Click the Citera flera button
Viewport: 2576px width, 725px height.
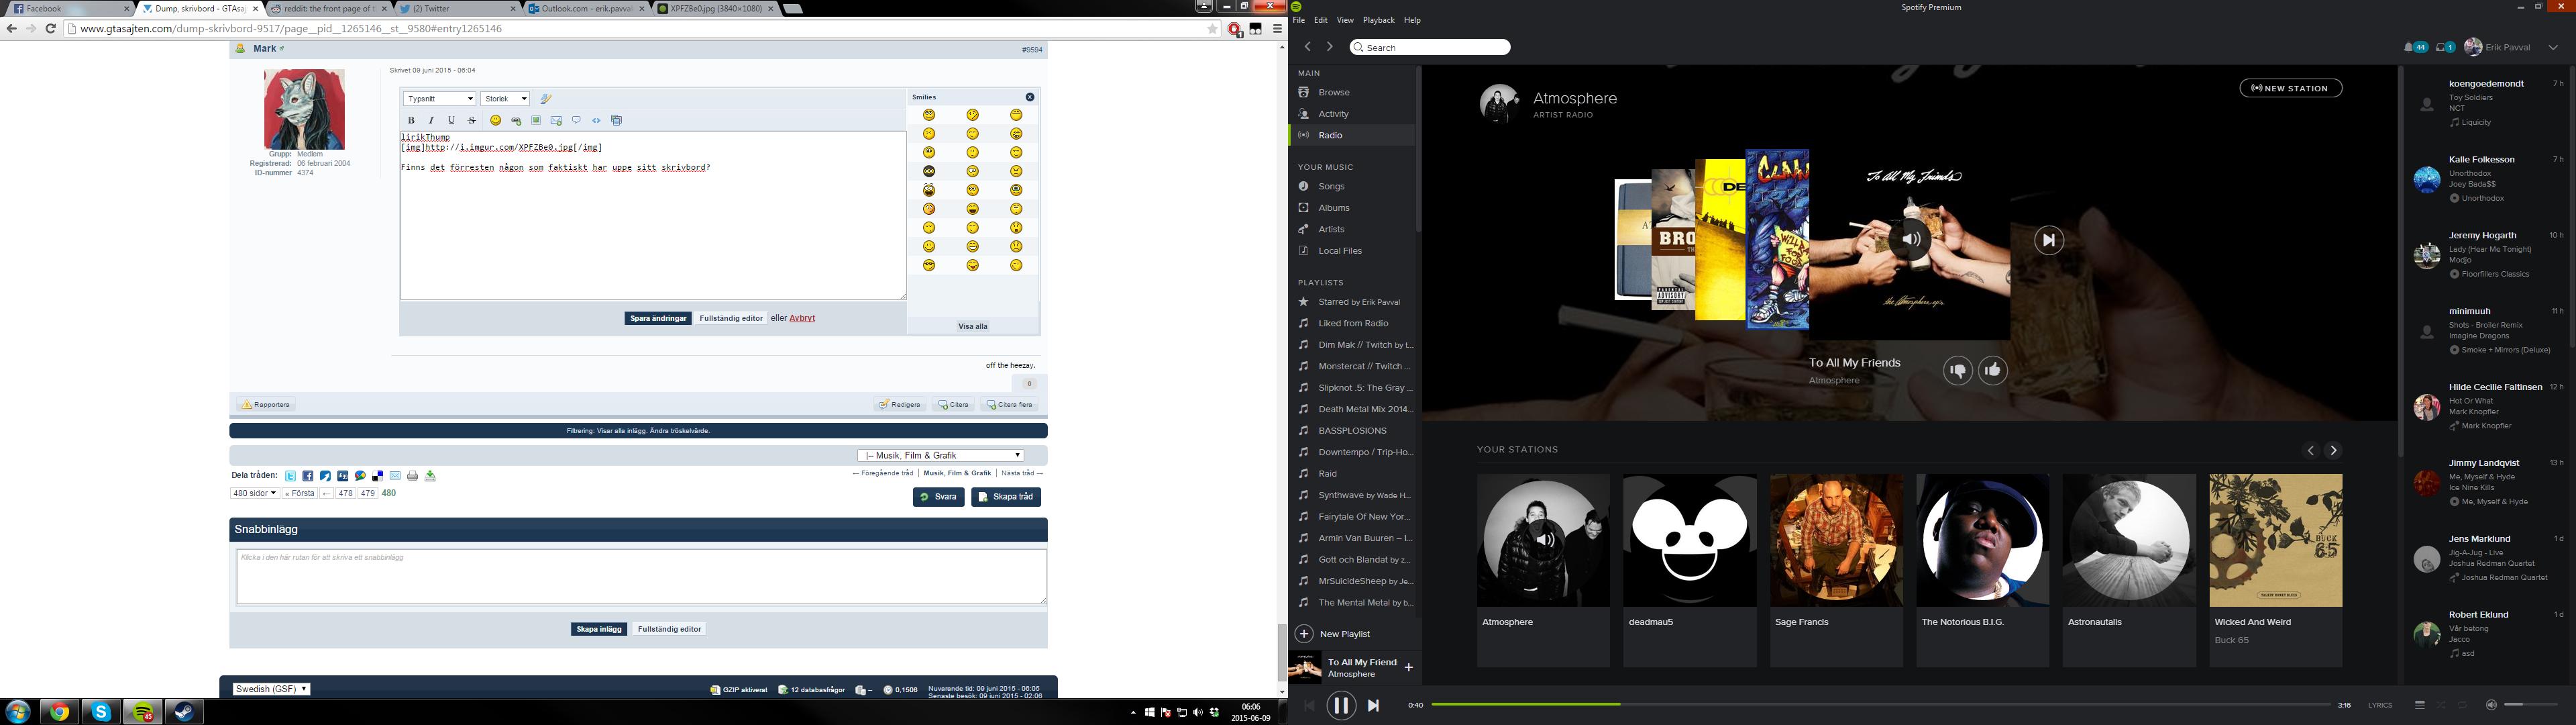click(1009, 405)
